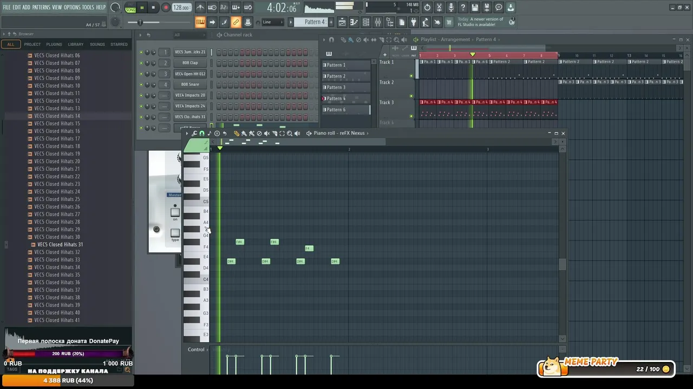This screenshot has width=693, height=389.
Task: Select Pattern 6 in the playlist picker
Action: pos(346,110)
